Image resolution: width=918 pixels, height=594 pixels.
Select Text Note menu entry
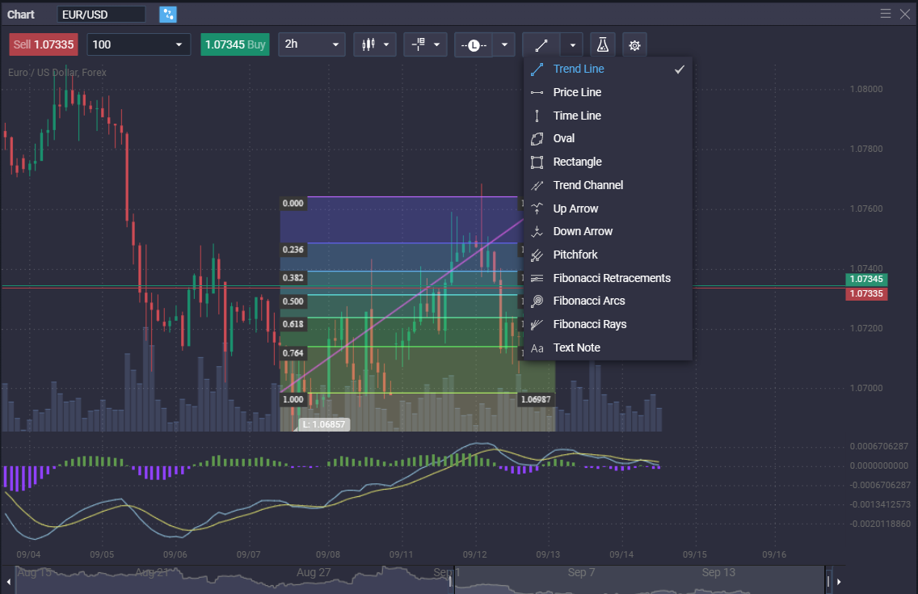pyautogui.click(x=608, y=348)
